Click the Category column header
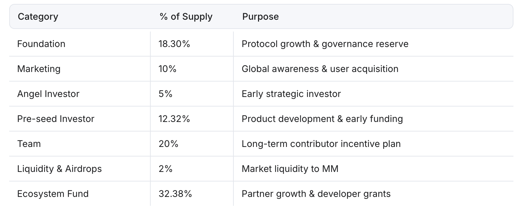520x215 pixels. point(38,16)
